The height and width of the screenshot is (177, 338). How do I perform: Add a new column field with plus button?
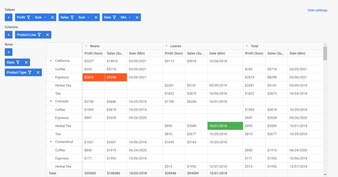8,35
